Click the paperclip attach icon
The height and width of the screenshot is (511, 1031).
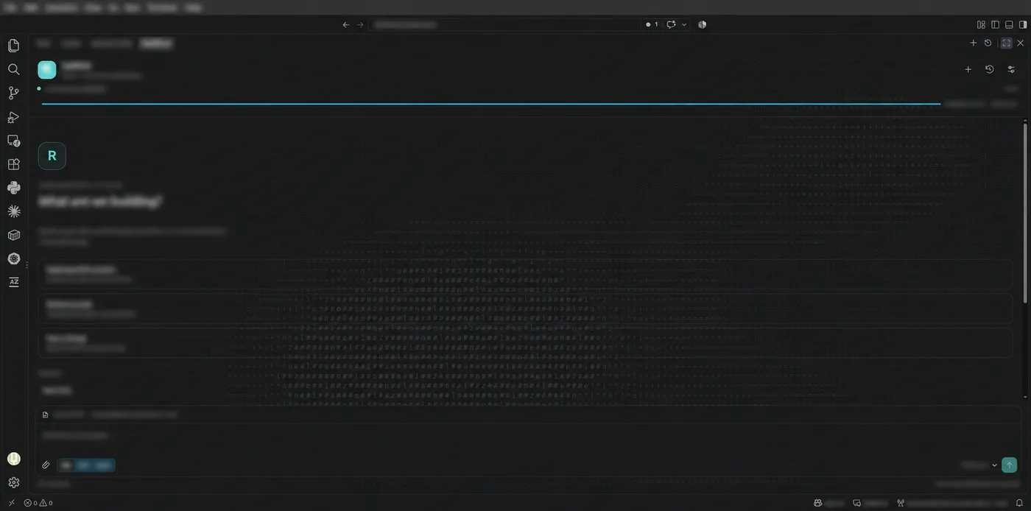click(x=46, y=465)
